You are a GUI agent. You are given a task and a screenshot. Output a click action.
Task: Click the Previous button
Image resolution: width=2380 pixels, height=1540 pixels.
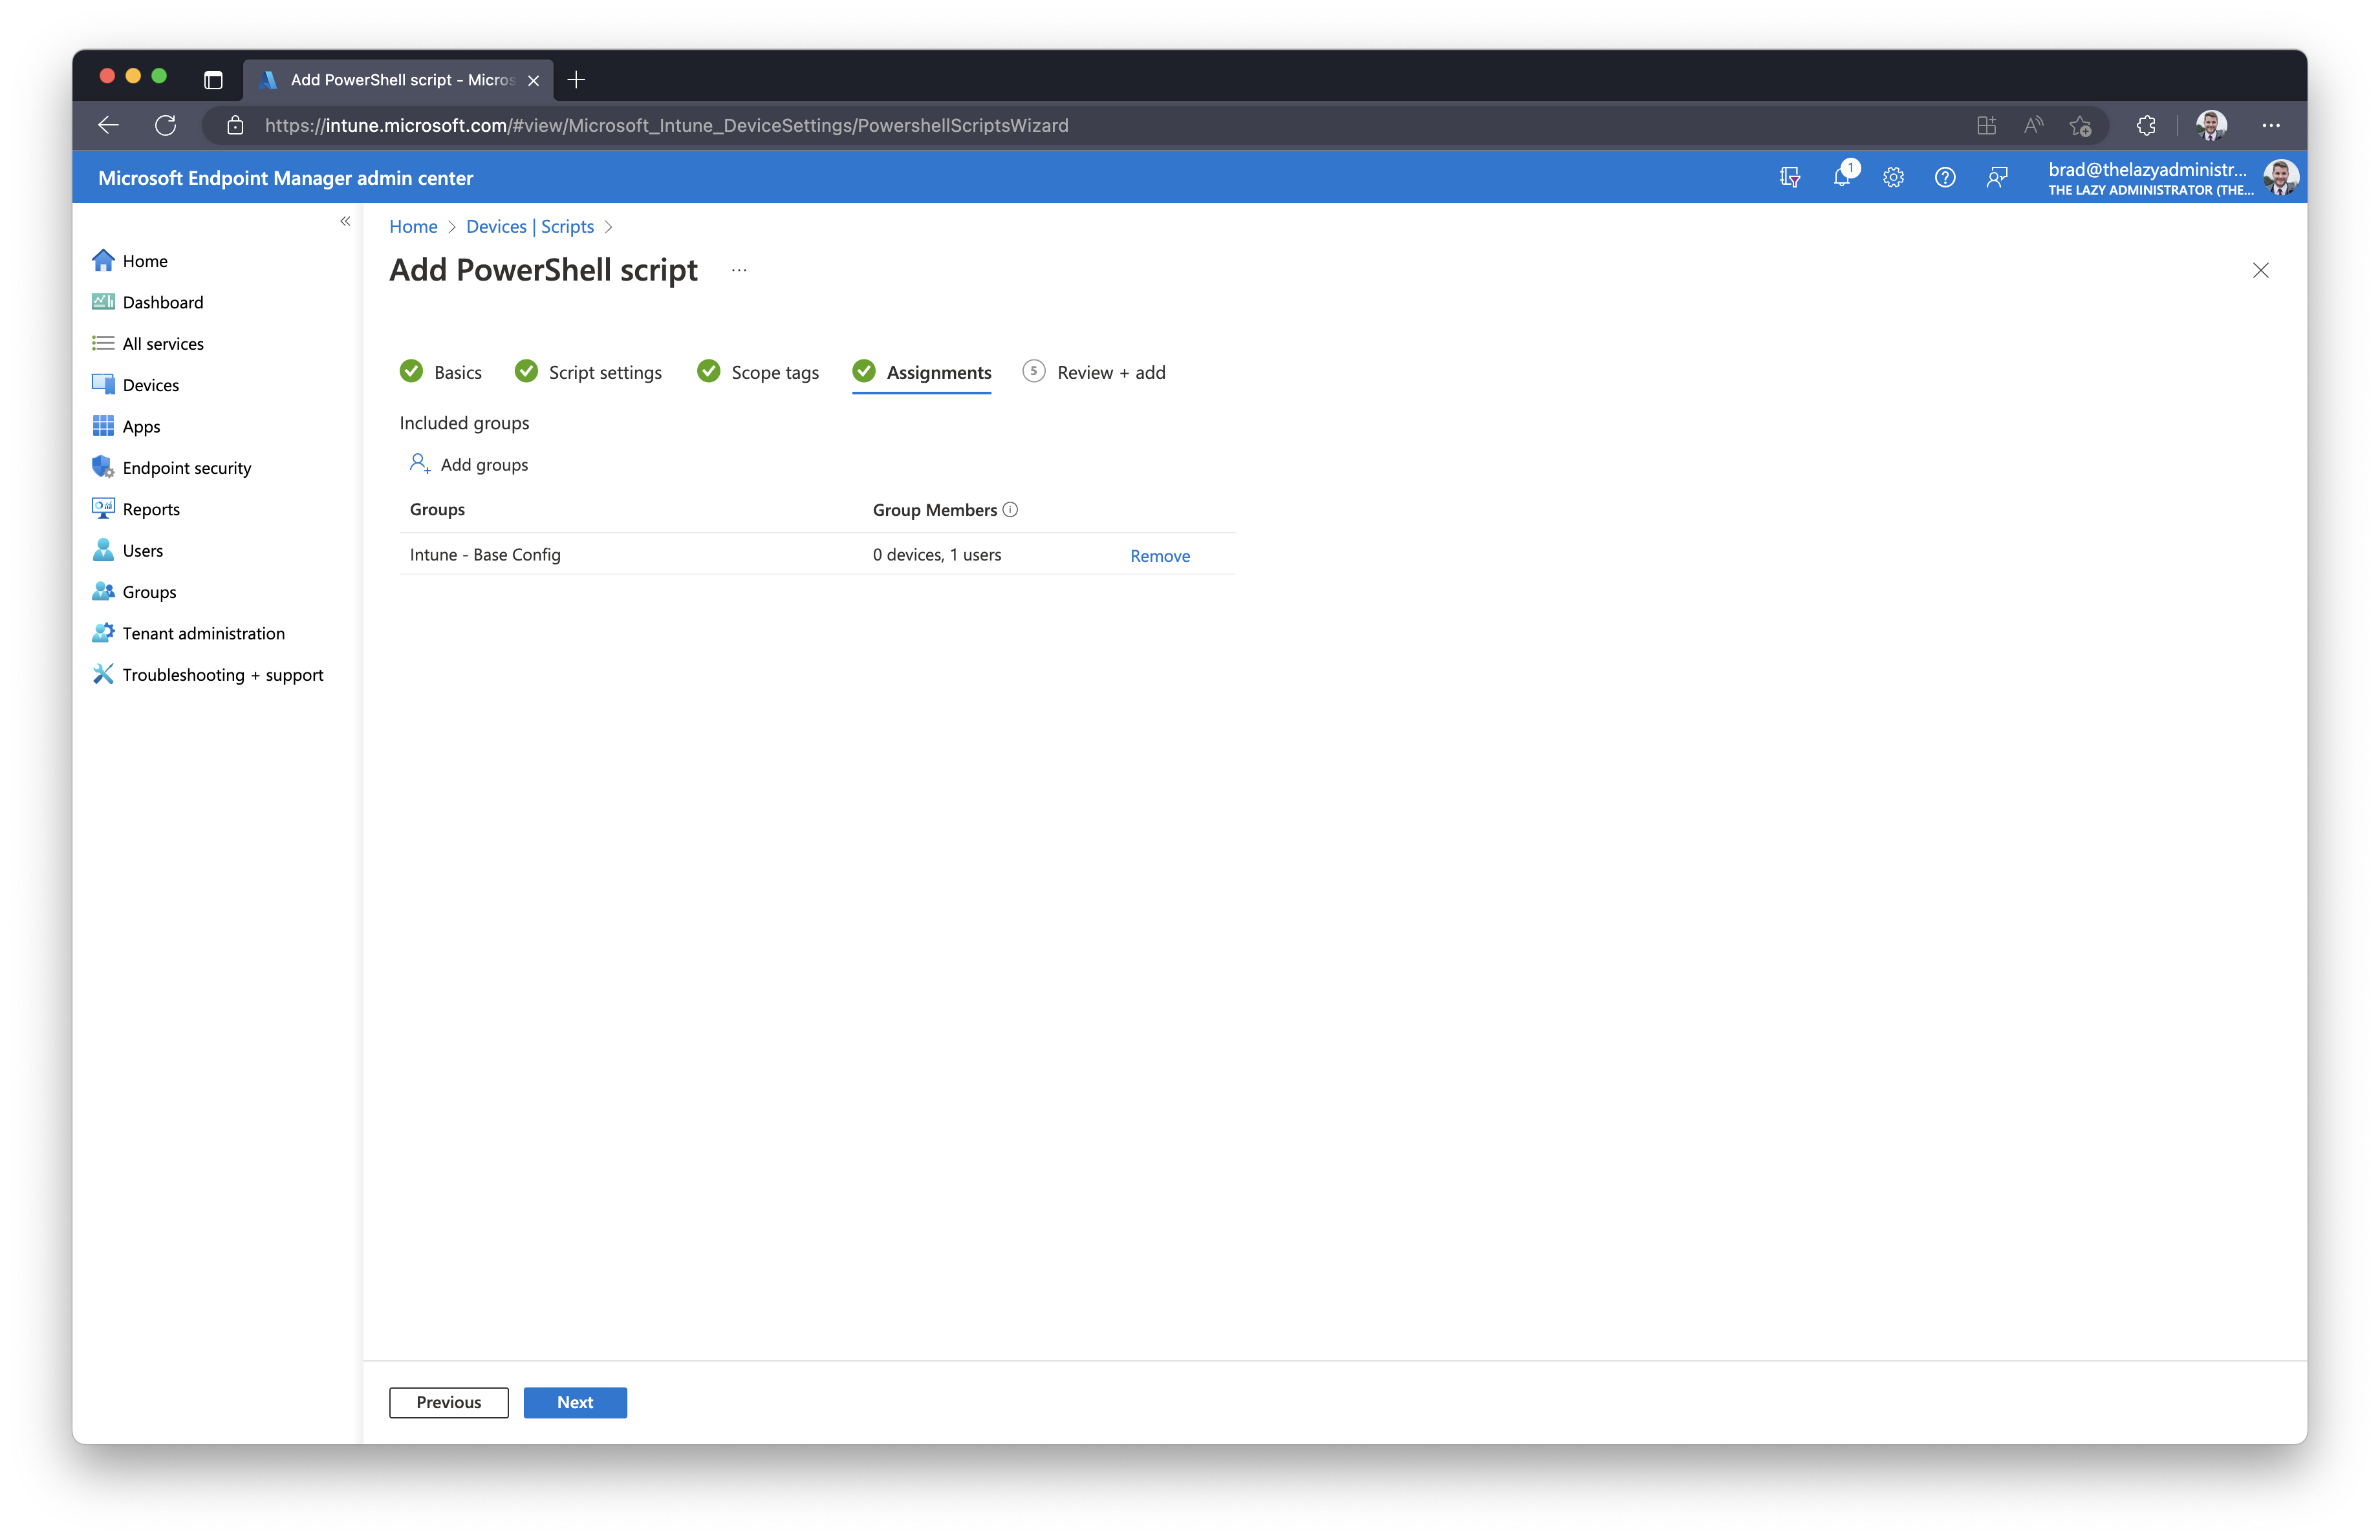(449, 1402)
